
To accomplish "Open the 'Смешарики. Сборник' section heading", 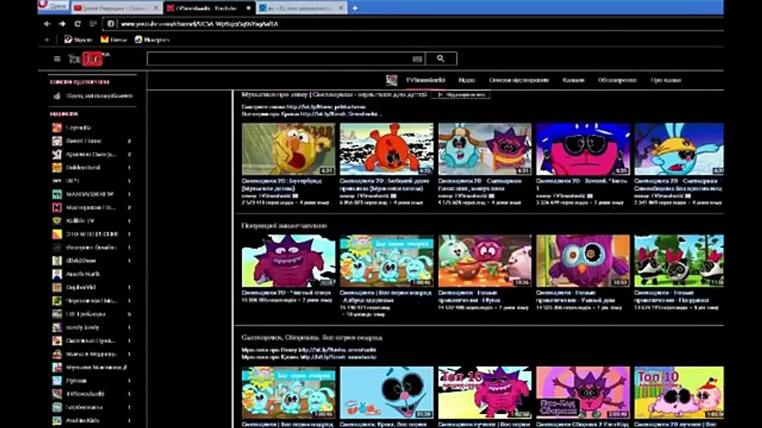I will (x=312, y=337).
